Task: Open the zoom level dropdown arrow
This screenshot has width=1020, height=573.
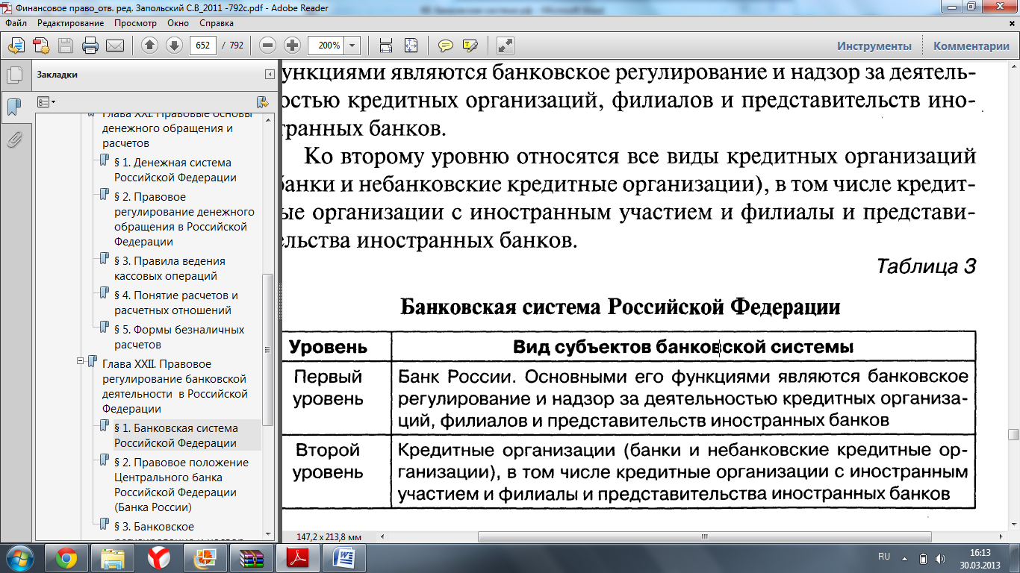Action: tap(352, 46)
